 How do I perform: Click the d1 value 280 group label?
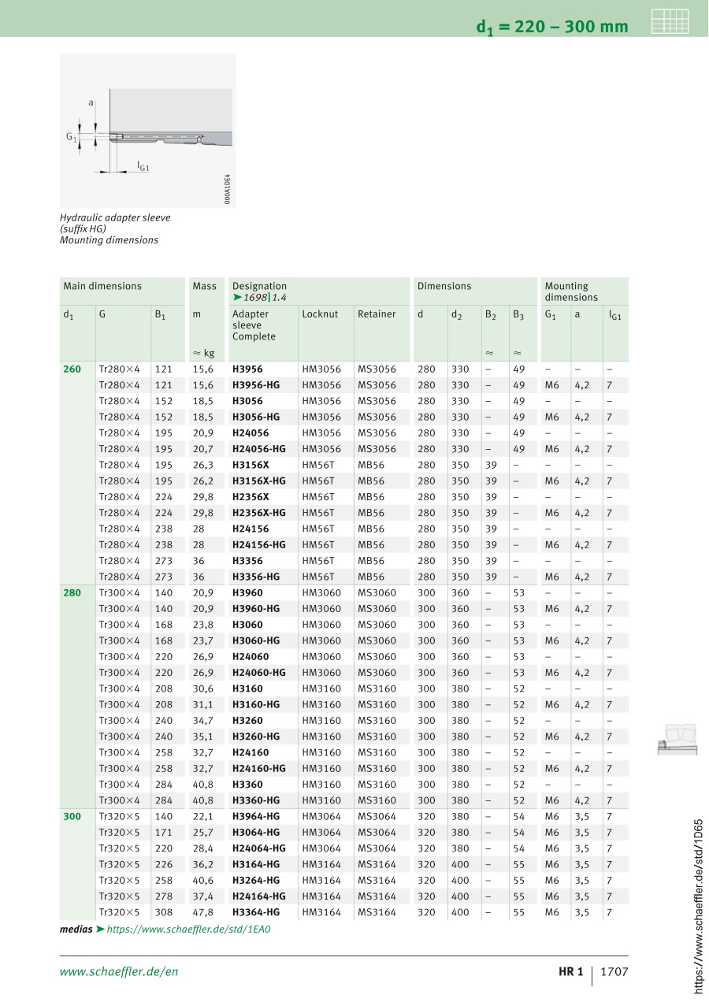point(72,592)
